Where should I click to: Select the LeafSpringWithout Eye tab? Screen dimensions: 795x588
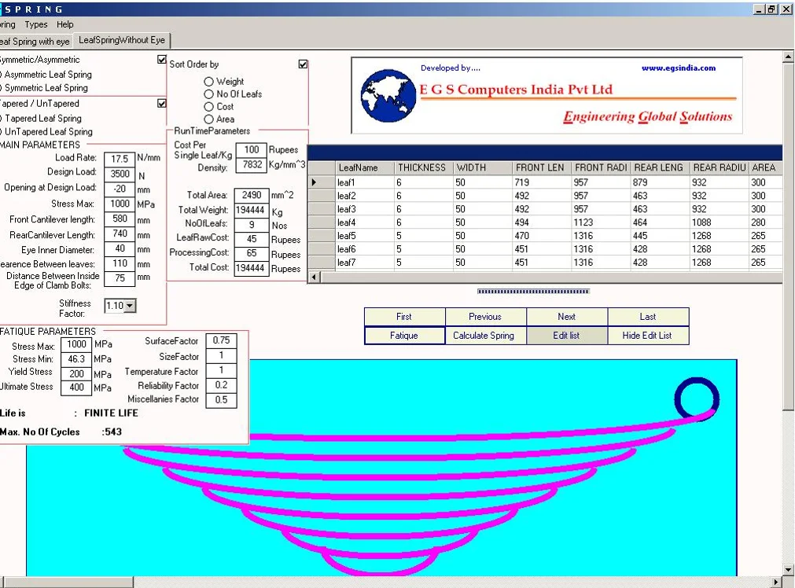click(122, 41)
